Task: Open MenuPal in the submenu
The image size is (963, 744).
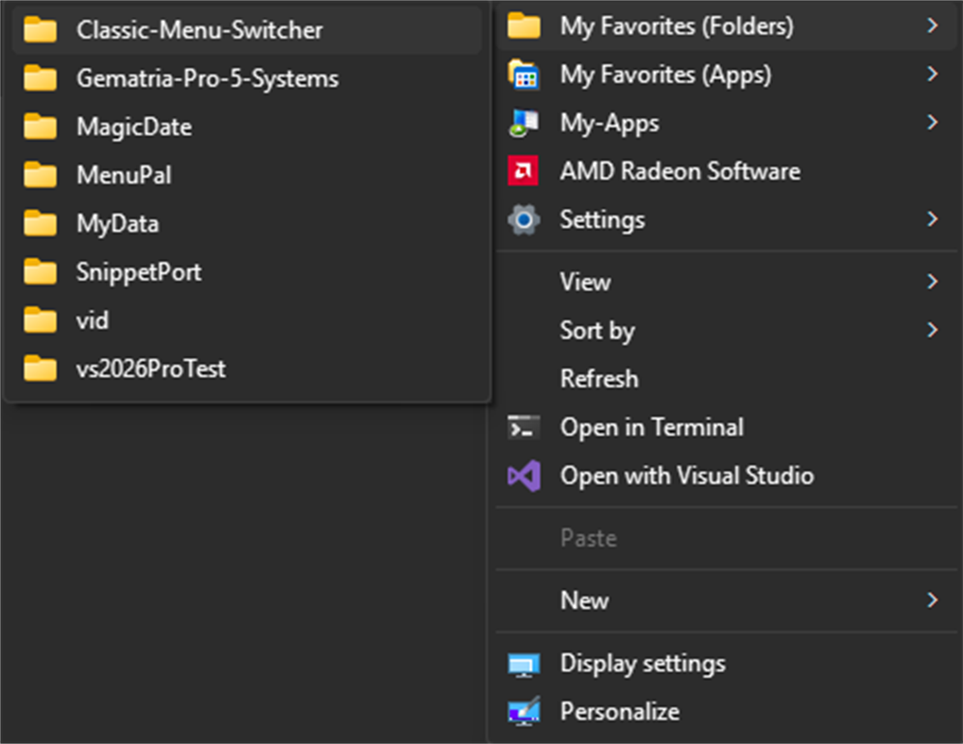Action: 247,175
